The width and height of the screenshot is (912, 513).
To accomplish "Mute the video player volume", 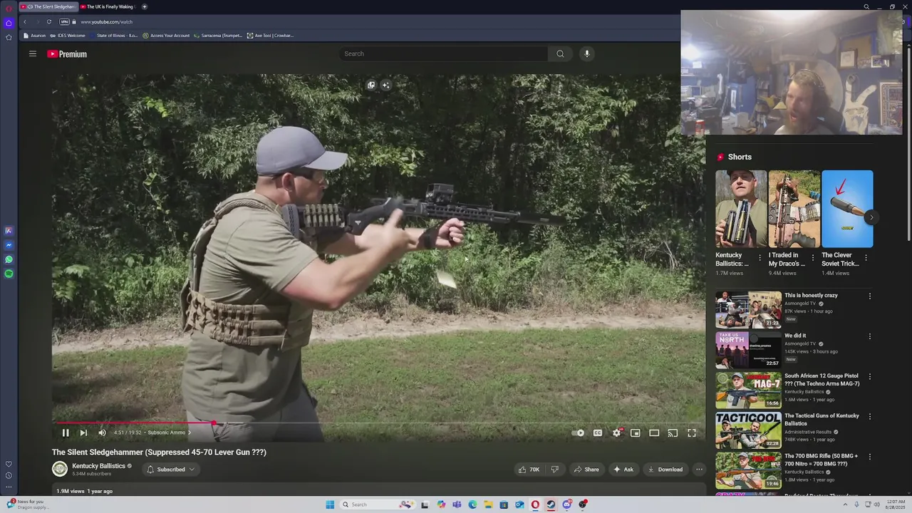I will coord(102,432).
